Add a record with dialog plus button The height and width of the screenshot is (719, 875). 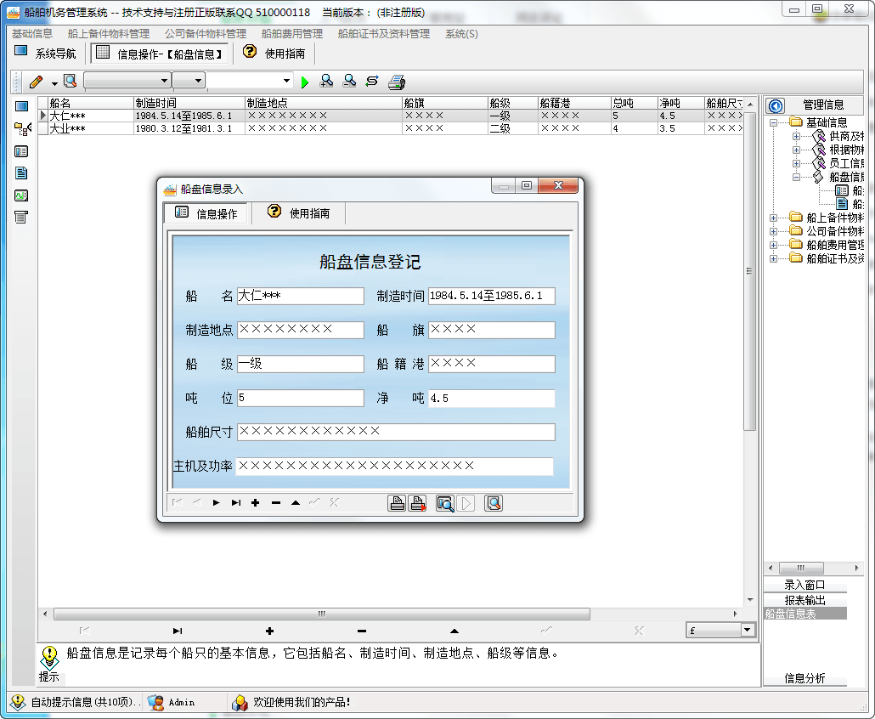click(x=255, y=503)
